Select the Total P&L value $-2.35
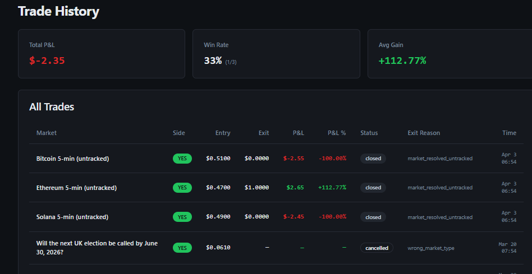Screen dimensions: 532x274 (x=47, y=61)
